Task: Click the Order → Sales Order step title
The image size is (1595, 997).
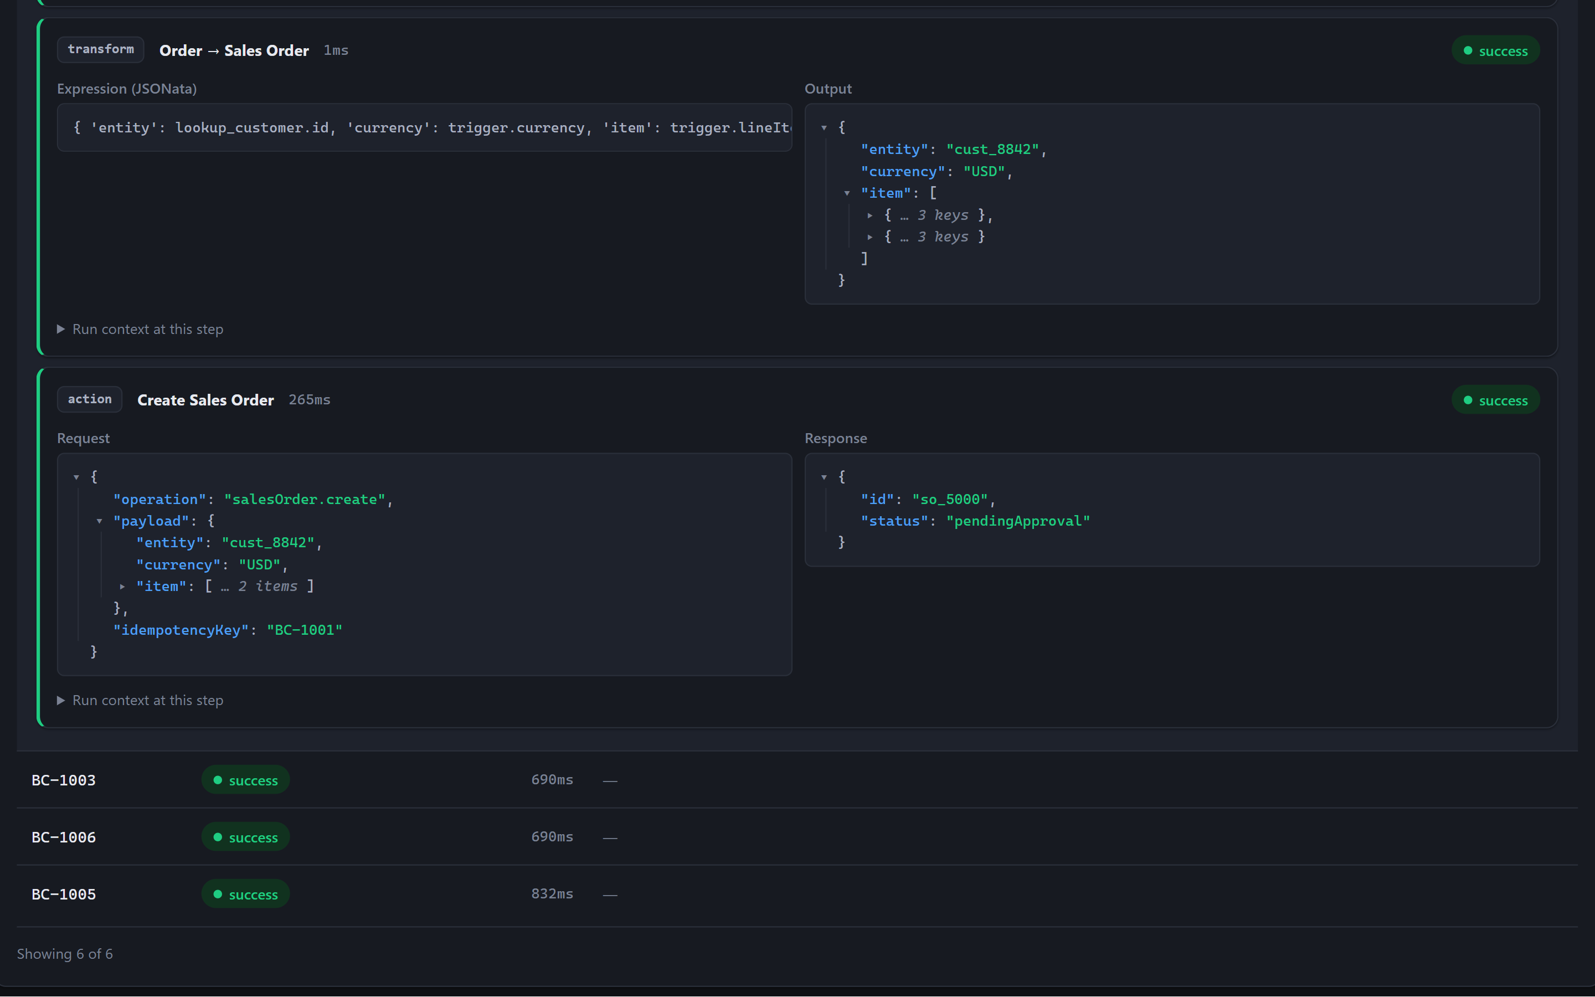Action: [x=234, y=51]
